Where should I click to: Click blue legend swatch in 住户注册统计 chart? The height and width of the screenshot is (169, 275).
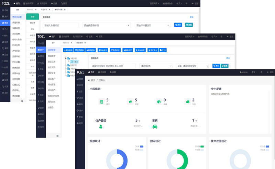coord(267,146)
